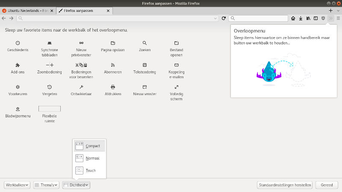The height and width of the screenshot is (192, 342).
Task: Open the Downloads arrow toolbar button
Action: (301, 18)
